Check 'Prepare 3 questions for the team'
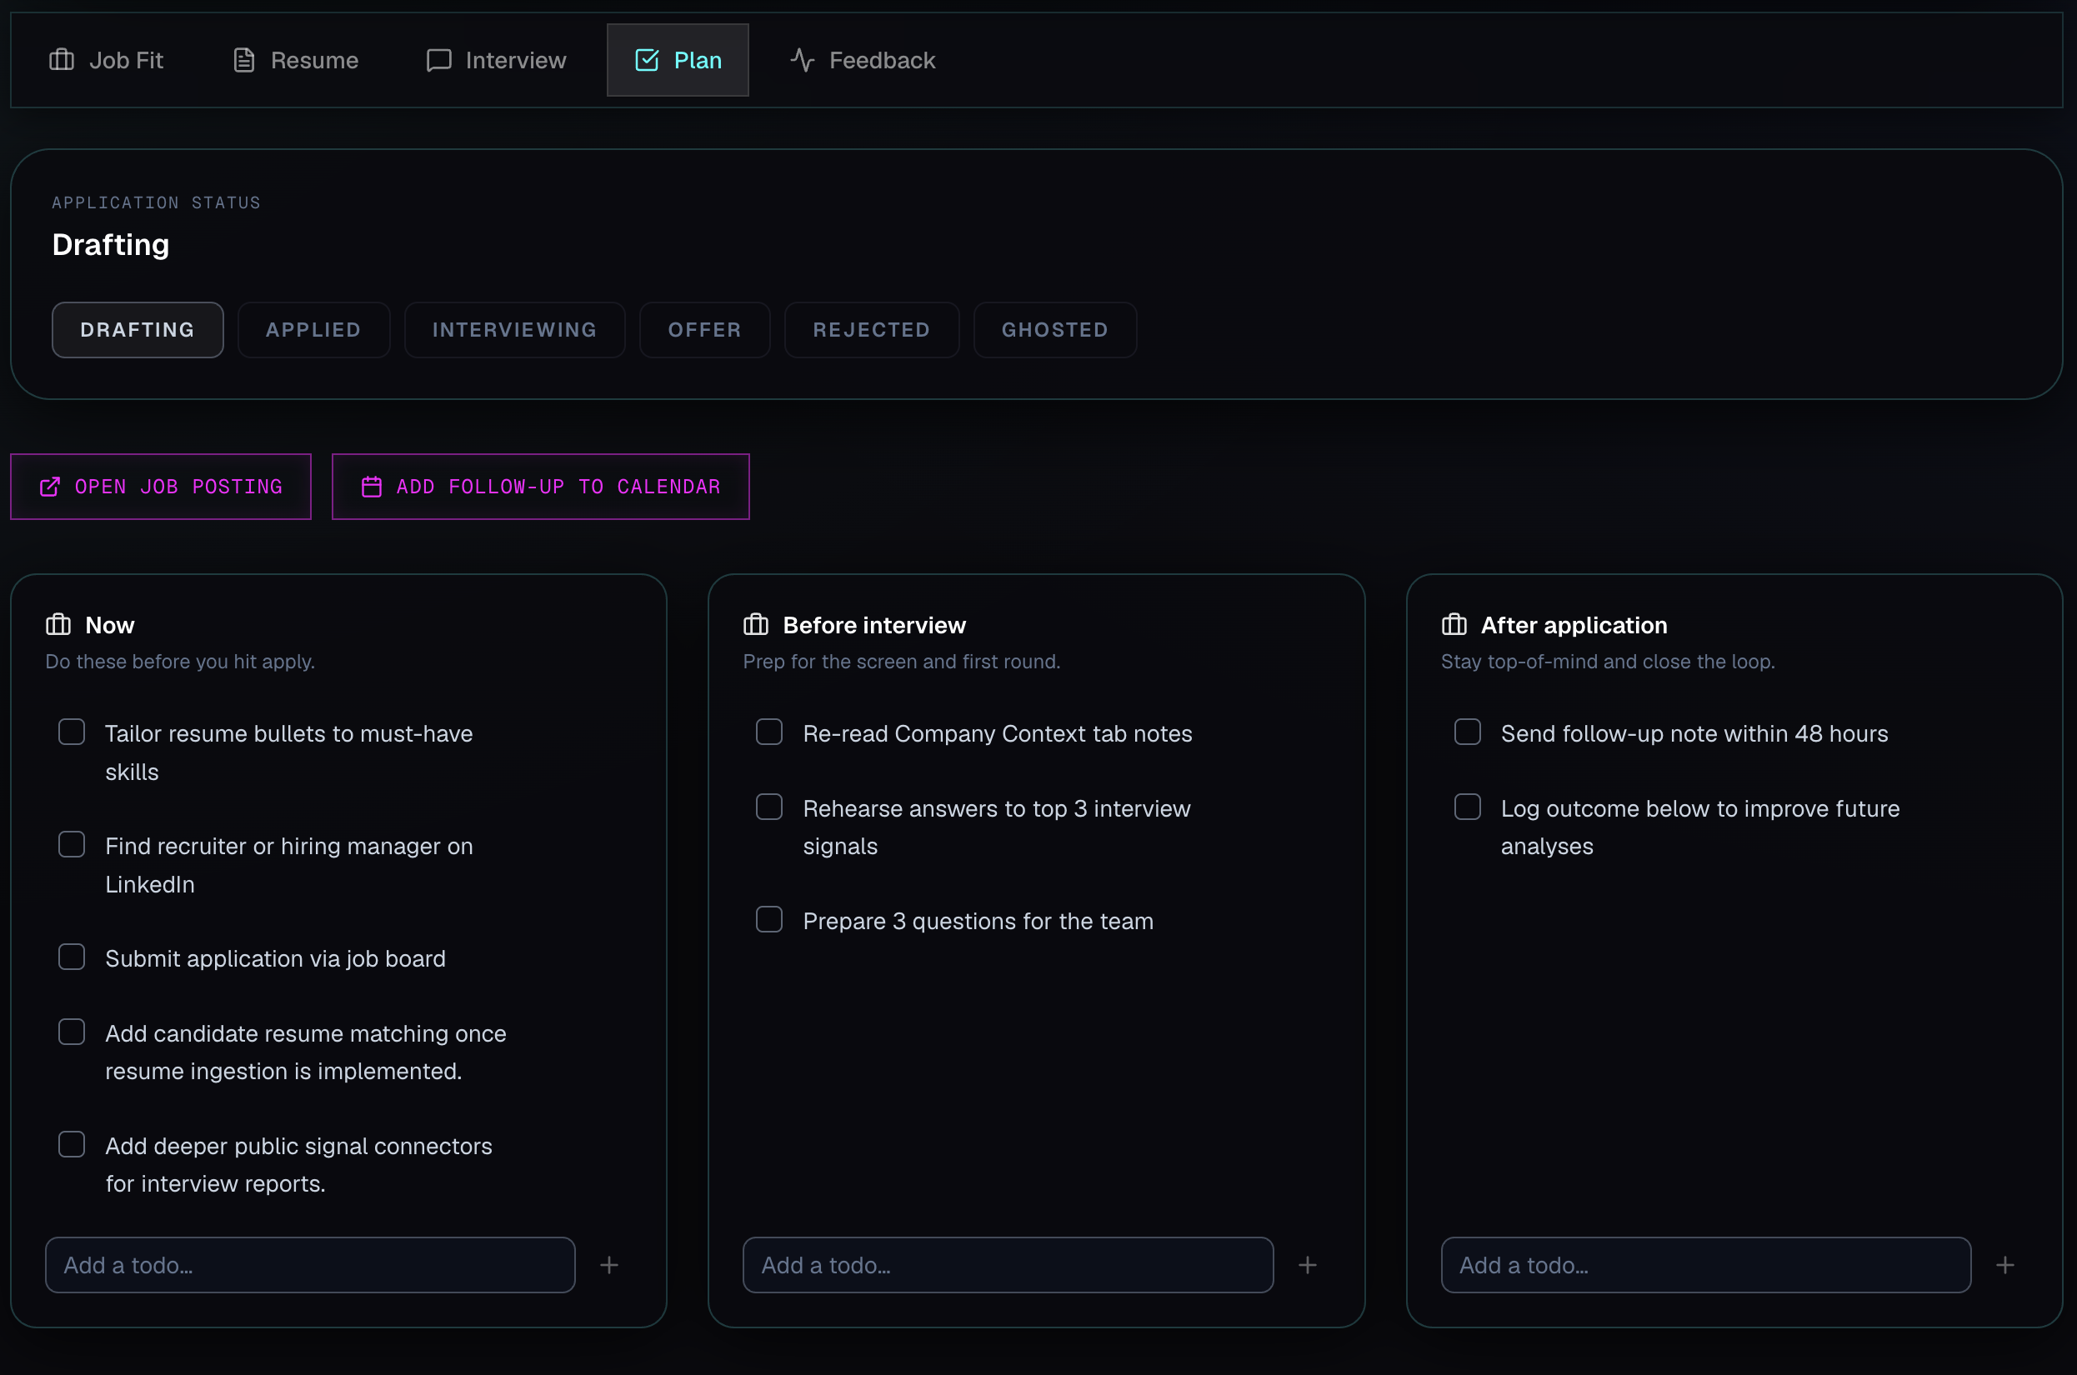The width and height of the screenshot is (2077, 1375). coord(769,919)
